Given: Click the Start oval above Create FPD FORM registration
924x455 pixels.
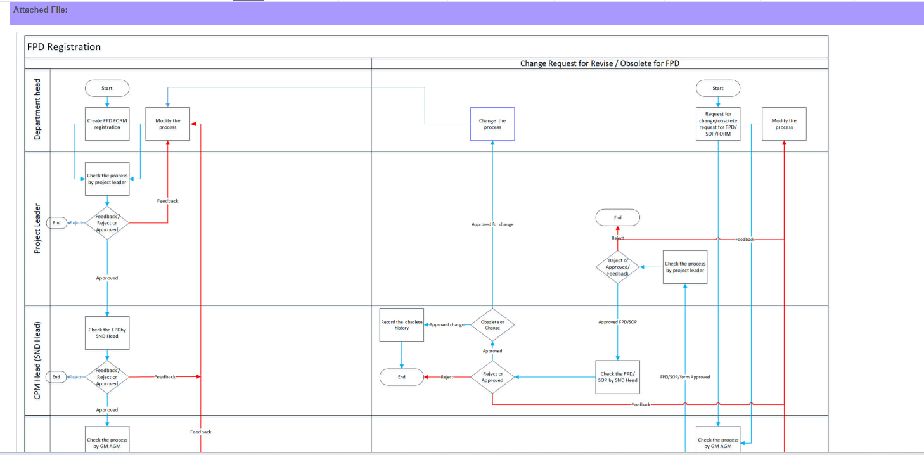Looking at the screenshot, I should click(x=107, y=88).
